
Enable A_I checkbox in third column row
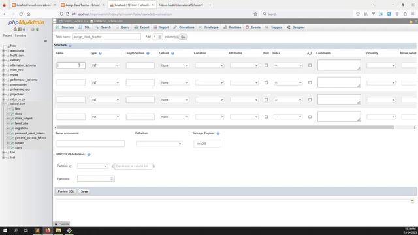coord(310,100)
